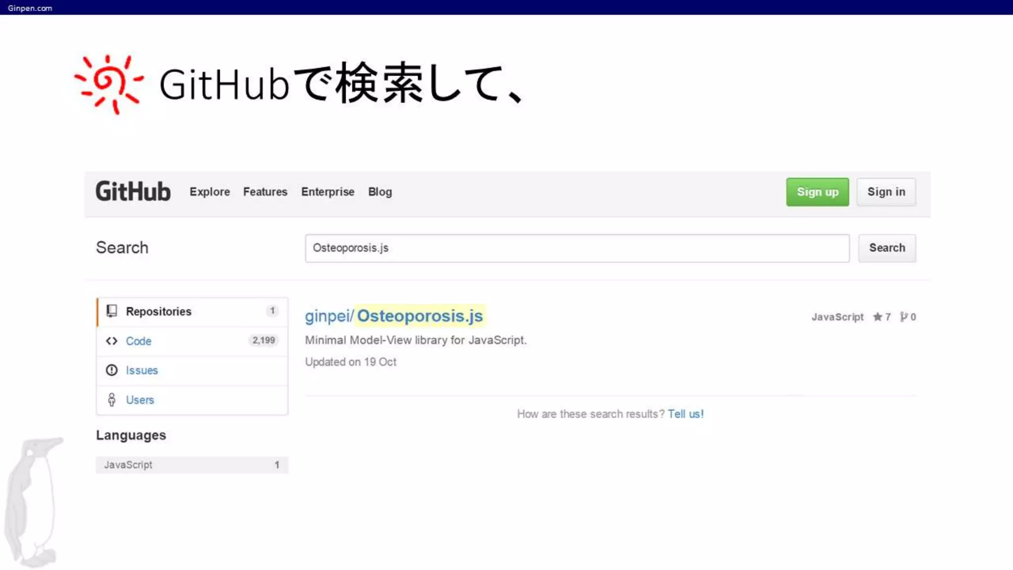Image resolution: width=1013 pixels, height=570 pixels.
Task: Click the JavaScript label on the result
Action: coord(837,317)
